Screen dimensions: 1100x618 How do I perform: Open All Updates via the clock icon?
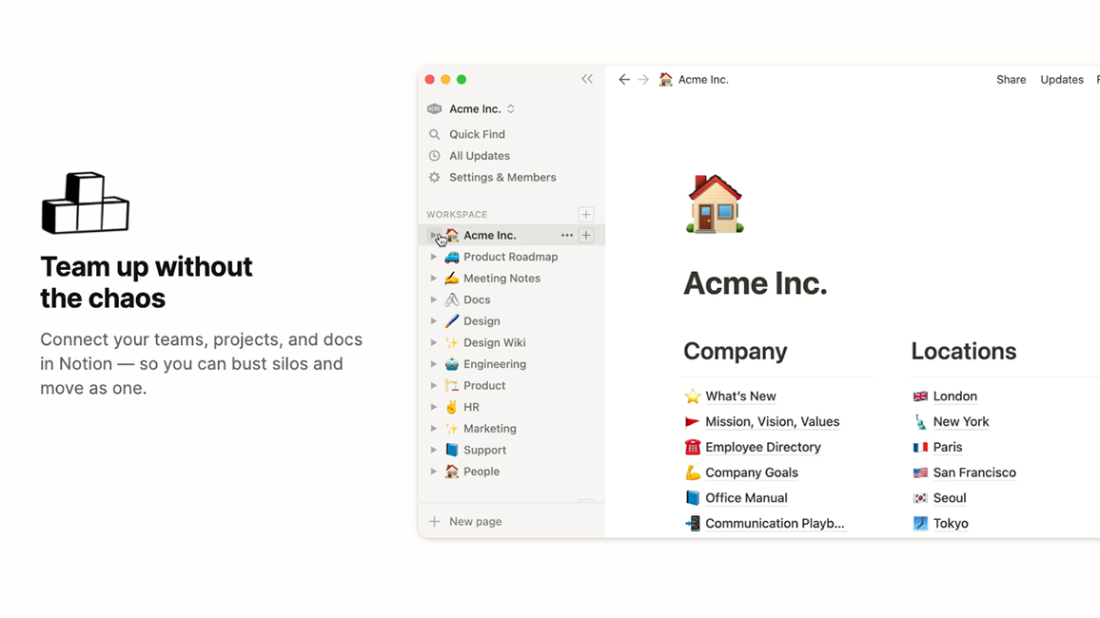(435, 155)
